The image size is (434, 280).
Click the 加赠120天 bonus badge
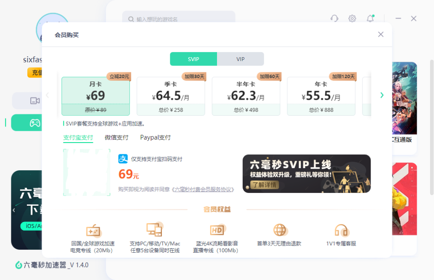click(x=343, y=77)
